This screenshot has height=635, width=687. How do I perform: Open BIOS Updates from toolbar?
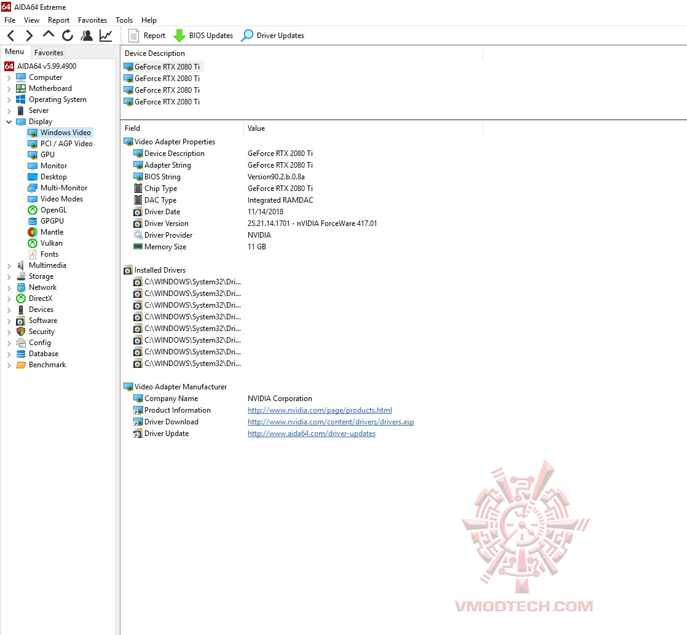[x=203, y=36]
